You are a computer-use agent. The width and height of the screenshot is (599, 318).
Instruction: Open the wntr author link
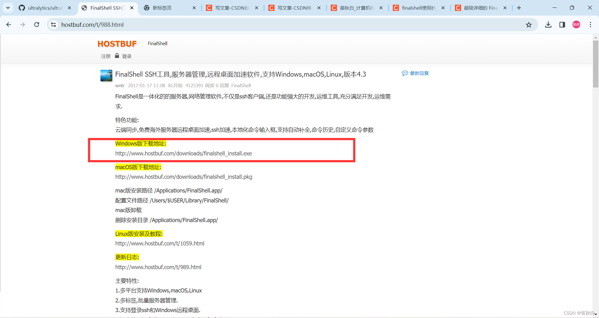coord(120,86)
